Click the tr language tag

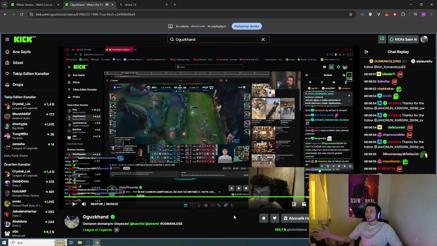116,230
